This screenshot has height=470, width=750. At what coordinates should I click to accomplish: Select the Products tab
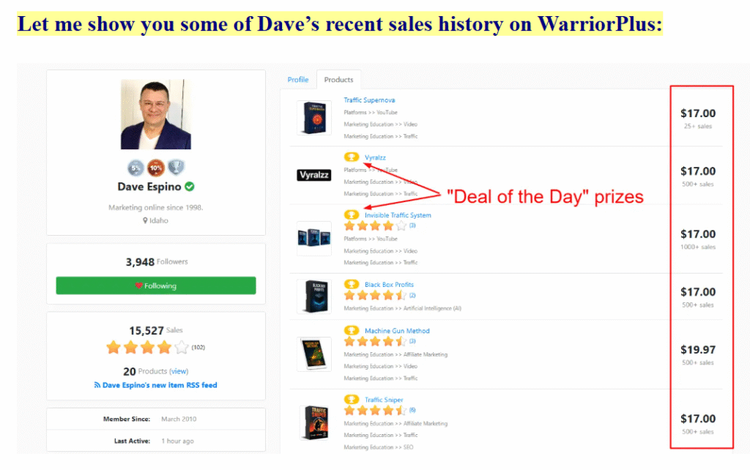pyautogui.click(x=338, y=80)
